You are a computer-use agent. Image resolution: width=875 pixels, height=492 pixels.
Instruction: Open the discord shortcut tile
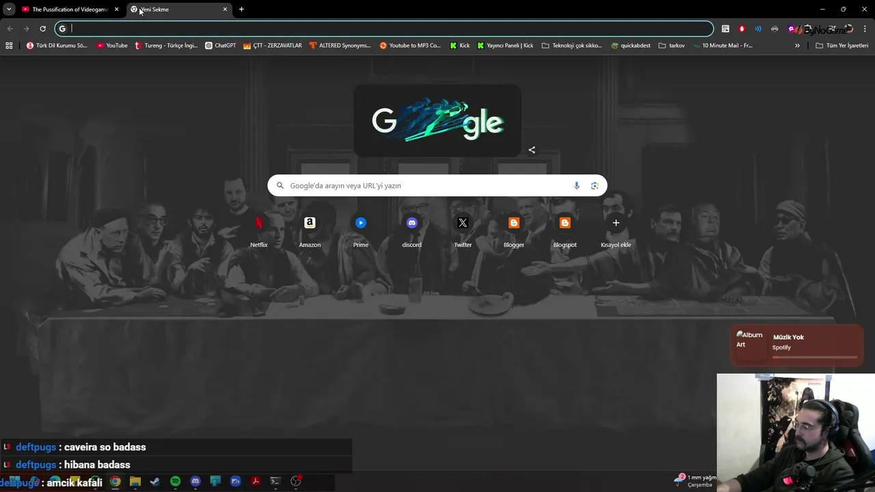point(412,231)
